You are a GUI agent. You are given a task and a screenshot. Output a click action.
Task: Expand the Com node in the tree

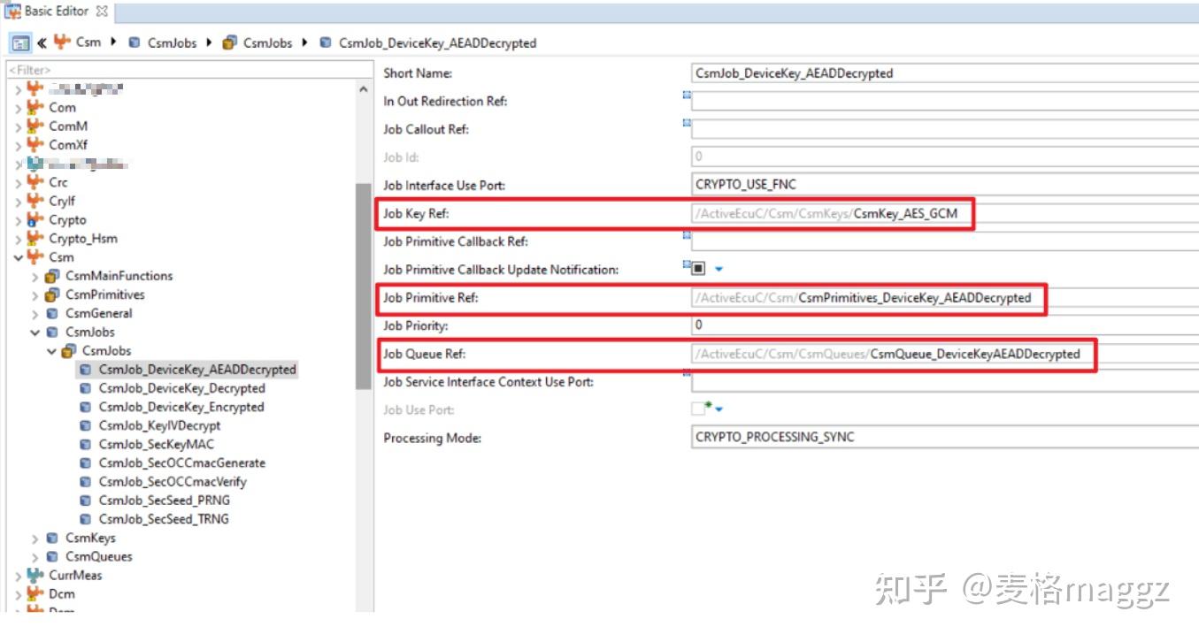[x=19, y=108]
